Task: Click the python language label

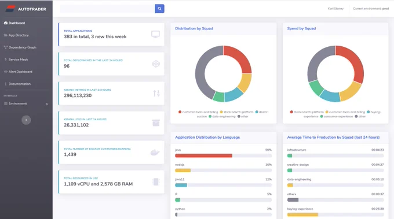Action: (180, 209)
